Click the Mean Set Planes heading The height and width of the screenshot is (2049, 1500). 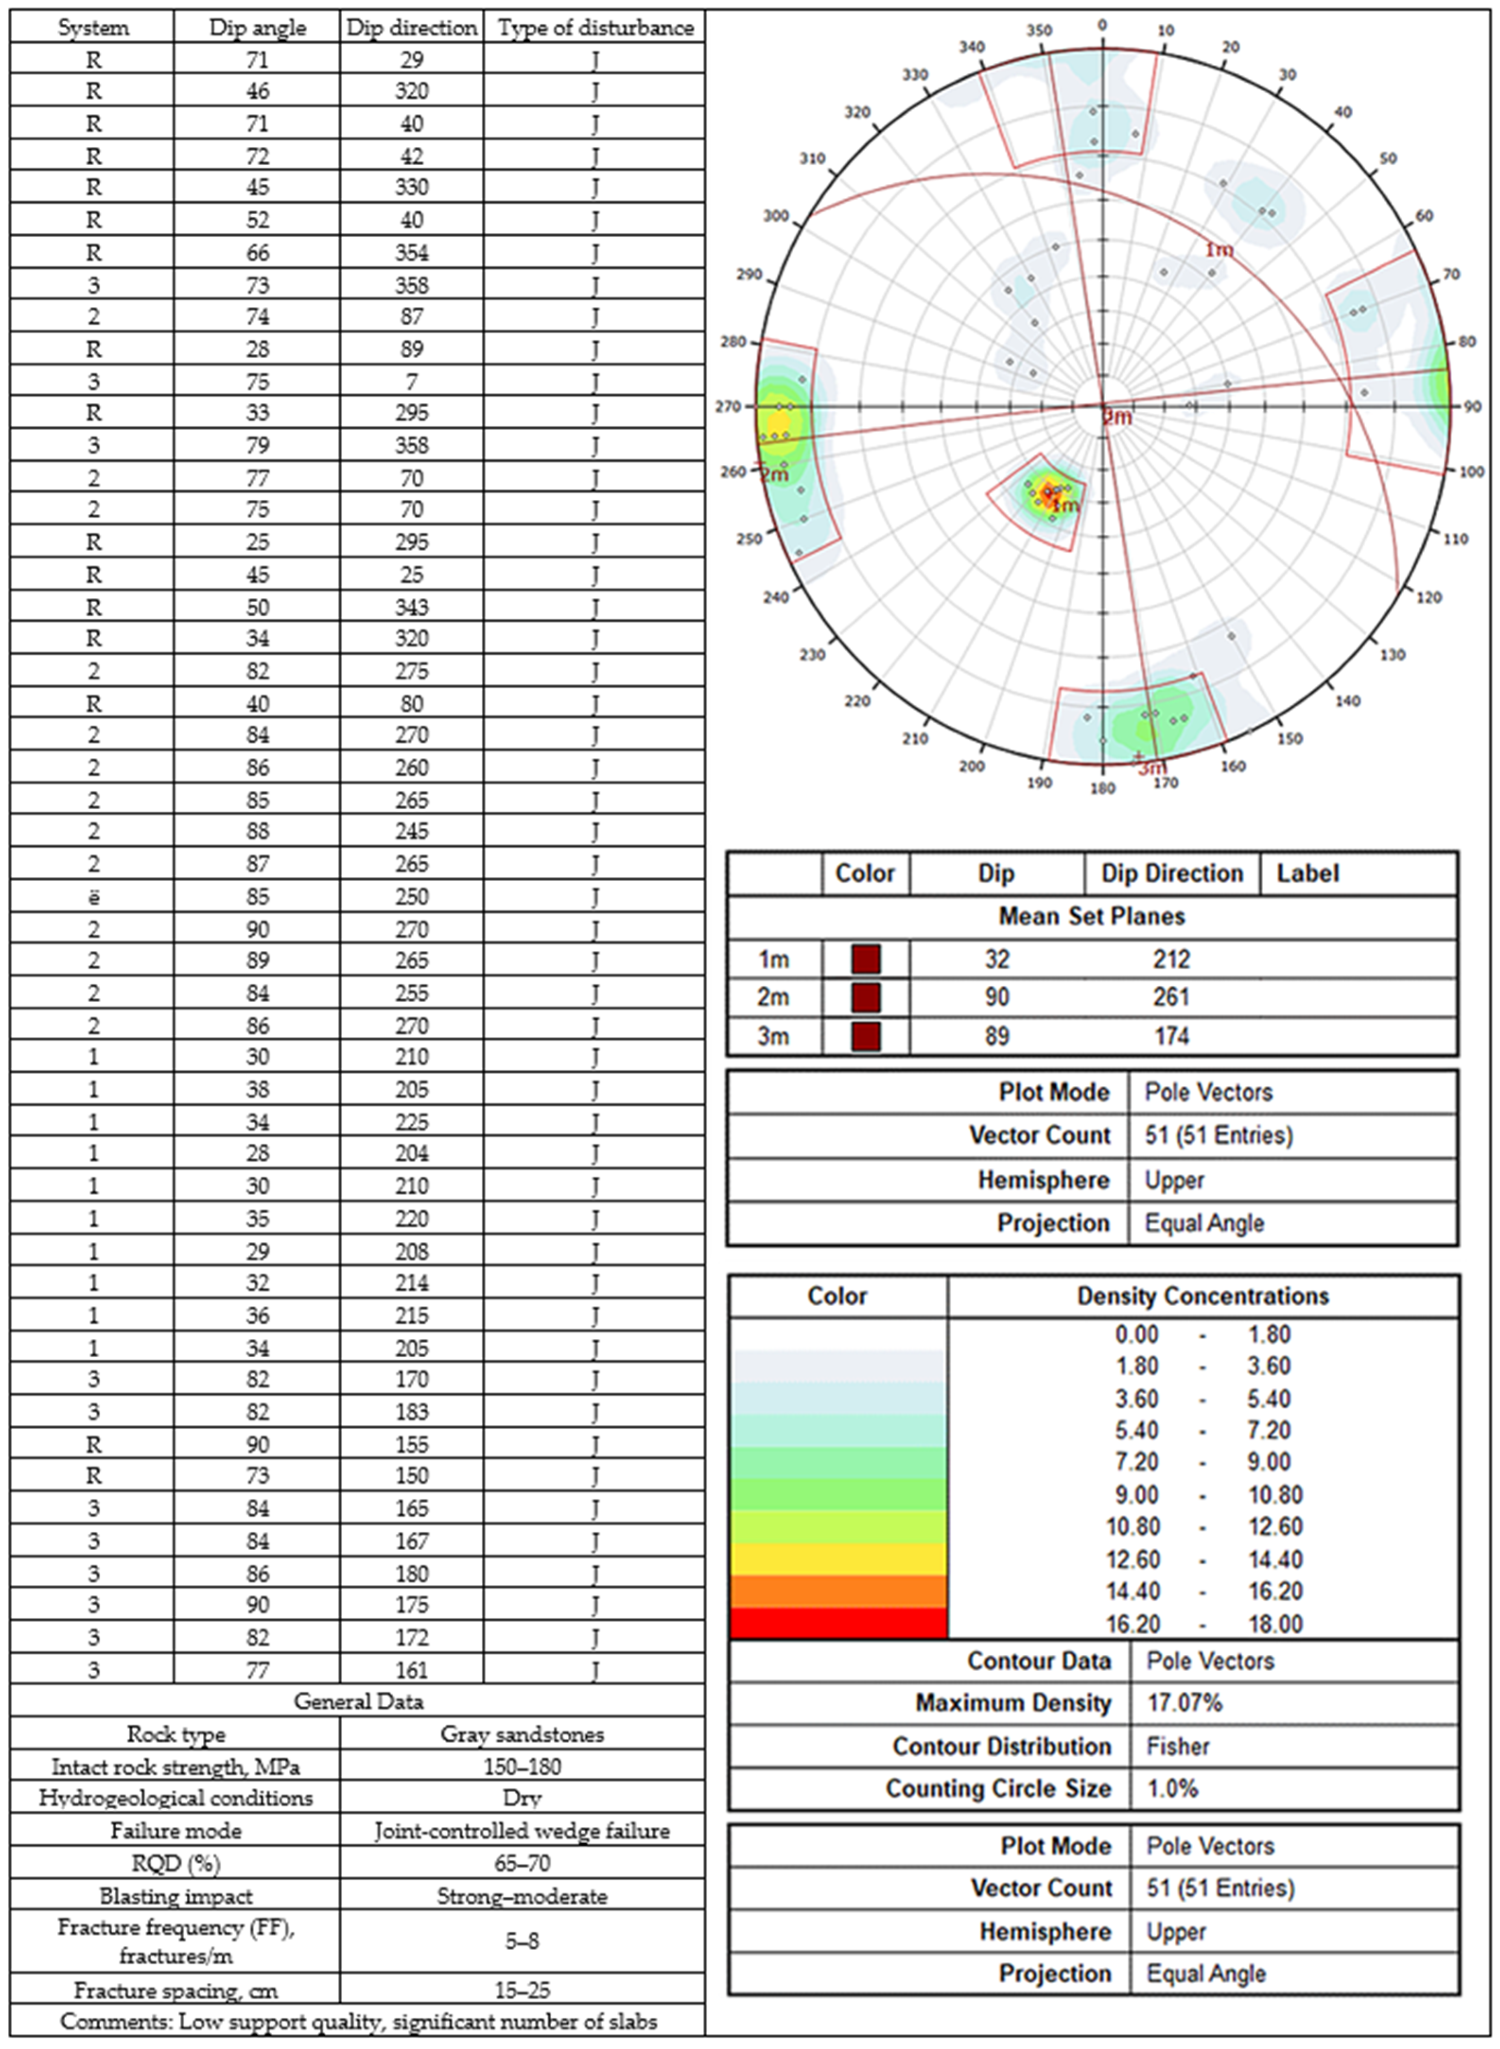[x=1092, y=916]
